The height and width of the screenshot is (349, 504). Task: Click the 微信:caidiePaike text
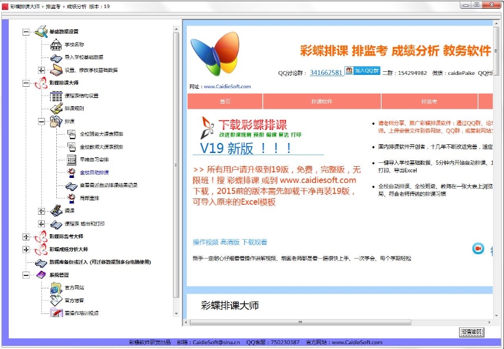453,73
